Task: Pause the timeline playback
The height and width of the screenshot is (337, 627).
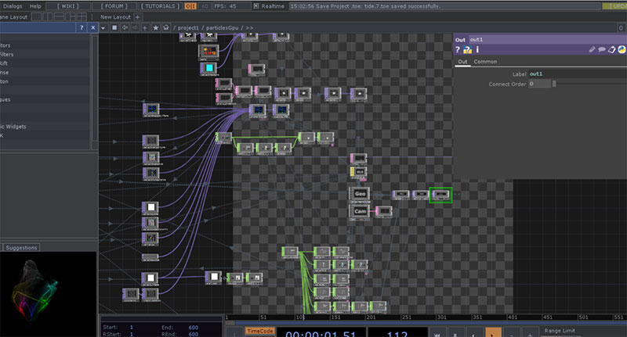Action: point(455,334)
